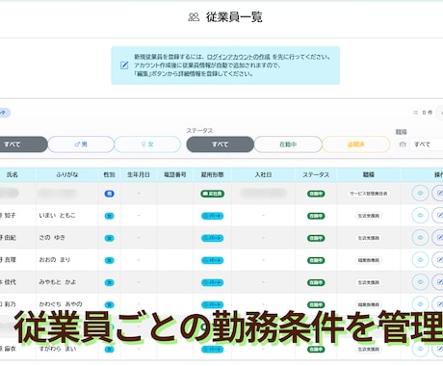The image size is (443, 366).
Task: View details eye icon for みやもと かよ
Action: pyautogui.click(x=420, y=282)
